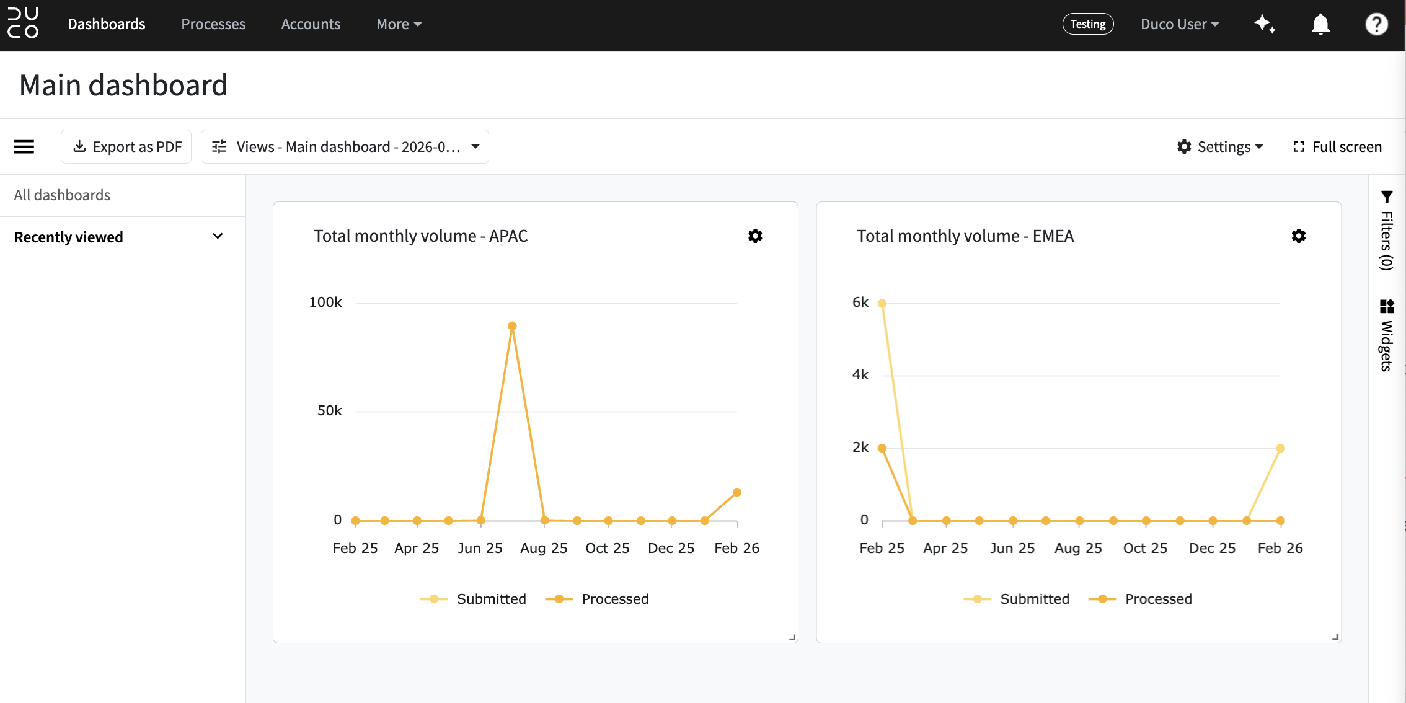Open APAC widget gear settings
This screenshot has width=1406, height=703.
(x=755, y=236)
